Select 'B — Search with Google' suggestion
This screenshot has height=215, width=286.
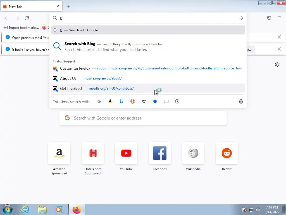click(148, 30)
